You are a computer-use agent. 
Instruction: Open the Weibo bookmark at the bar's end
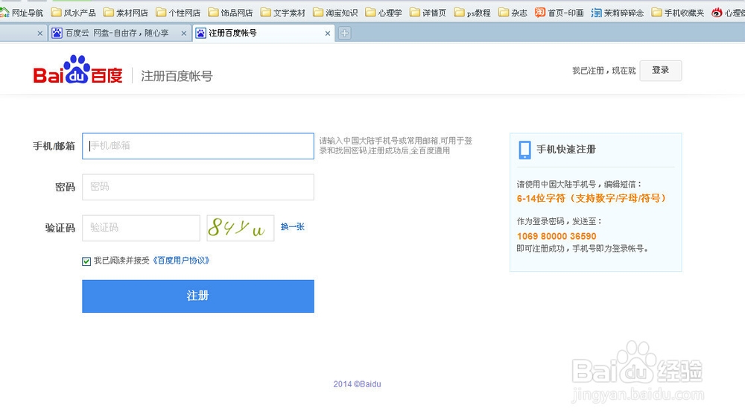728,13
